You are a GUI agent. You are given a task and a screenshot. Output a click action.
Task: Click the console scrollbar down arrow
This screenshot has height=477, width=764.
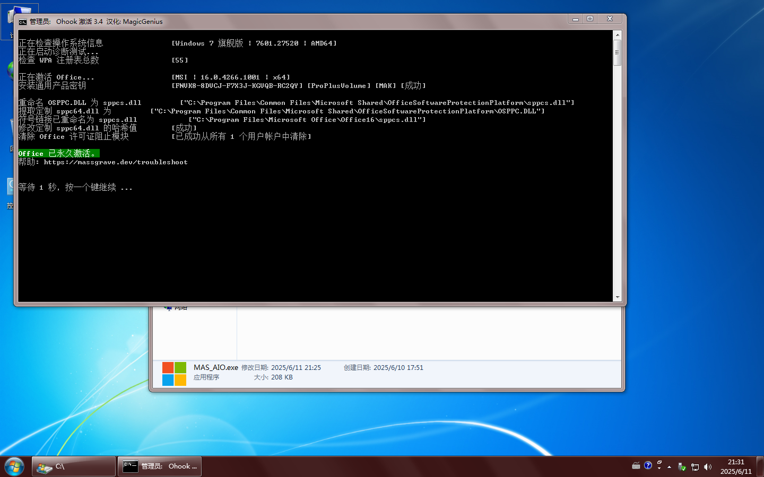pos(617,297)
